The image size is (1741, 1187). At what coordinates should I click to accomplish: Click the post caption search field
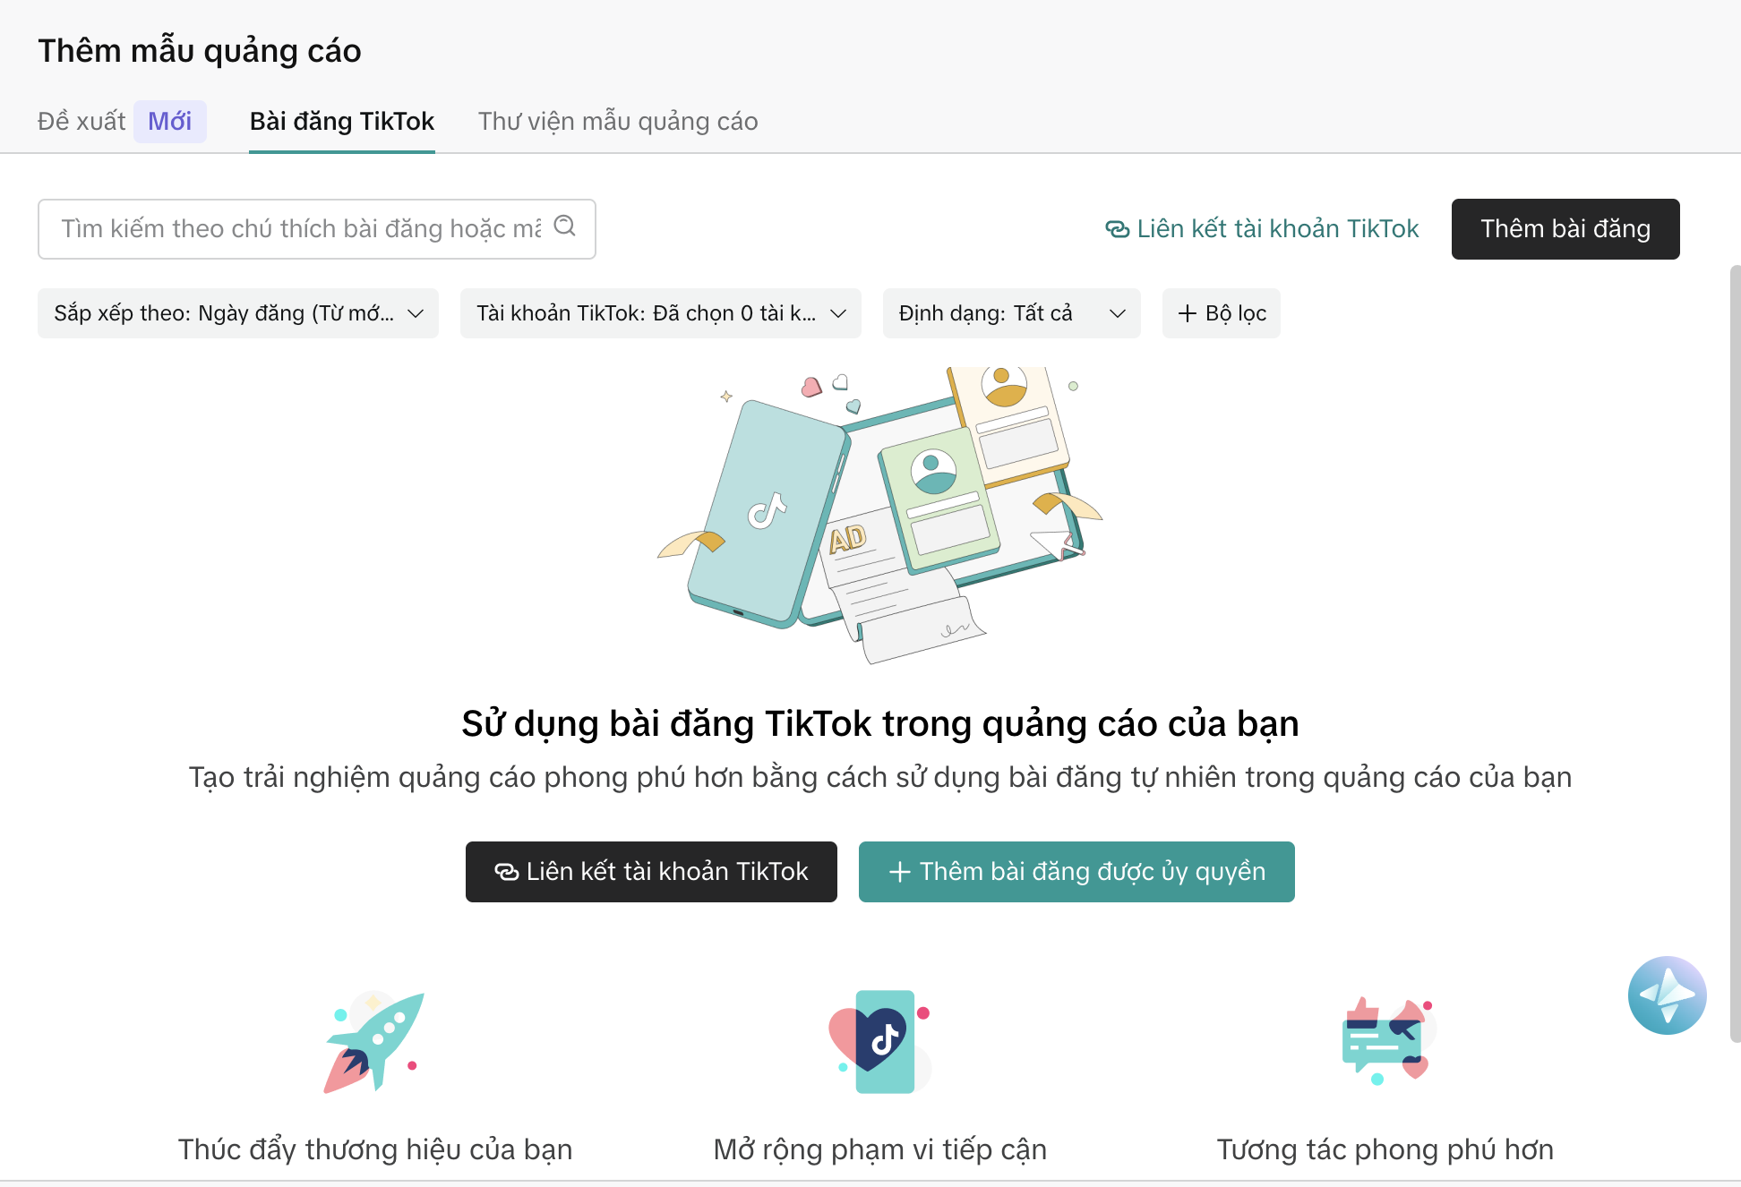tap(317, 229)
